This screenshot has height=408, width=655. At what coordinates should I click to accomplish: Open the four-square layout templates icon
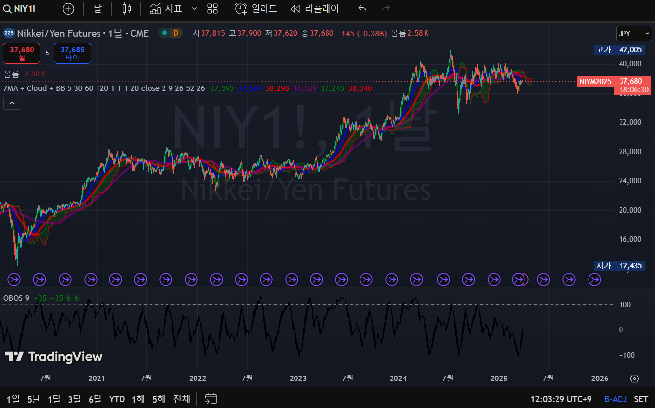pyautogui.click(x=212, y=9)
